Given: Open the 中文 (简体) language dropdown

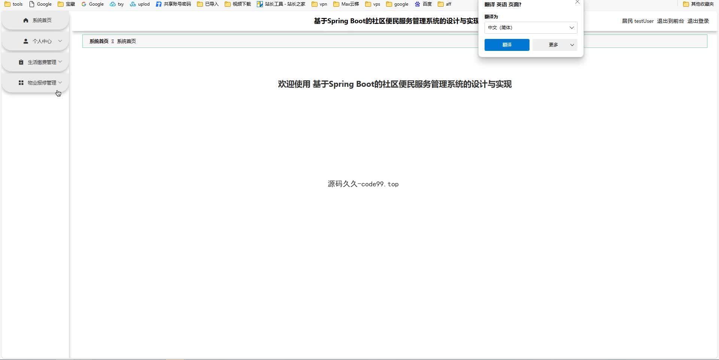Looking at the screenshot, I should point(531,28).
